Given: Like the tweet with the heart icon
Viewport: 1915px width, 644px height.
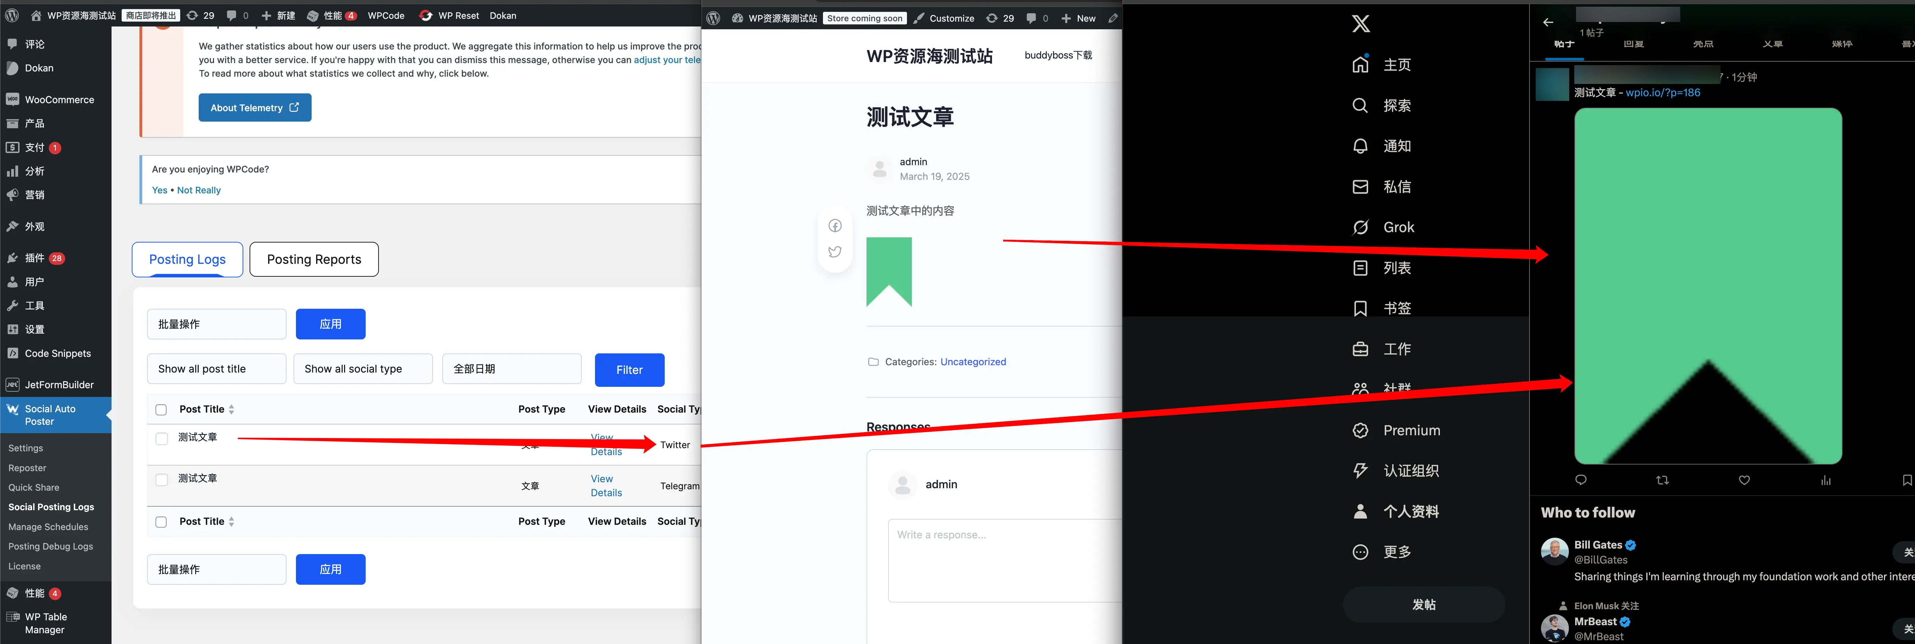Looking at the screenshot, I should pyautogui.click(x=1744, y=481).
